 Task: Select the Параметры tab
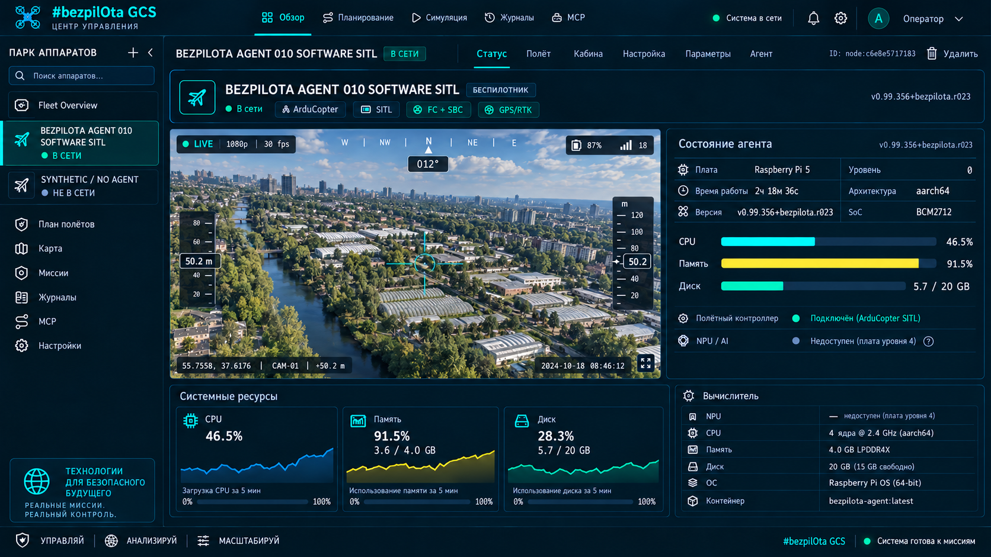point(708,54)
